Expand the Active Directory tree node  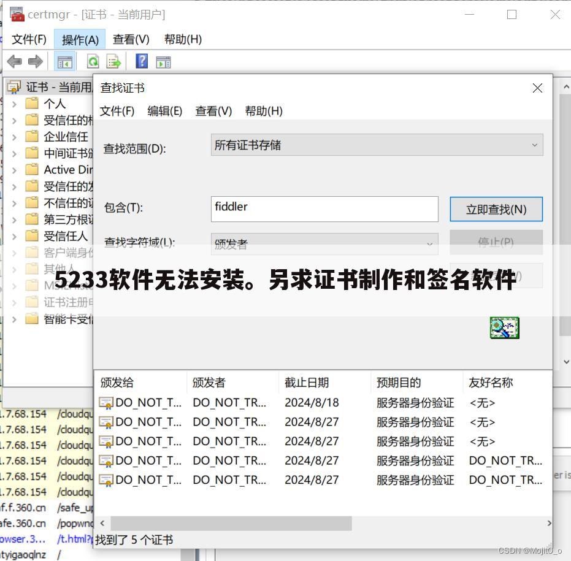tap(14, 170)
